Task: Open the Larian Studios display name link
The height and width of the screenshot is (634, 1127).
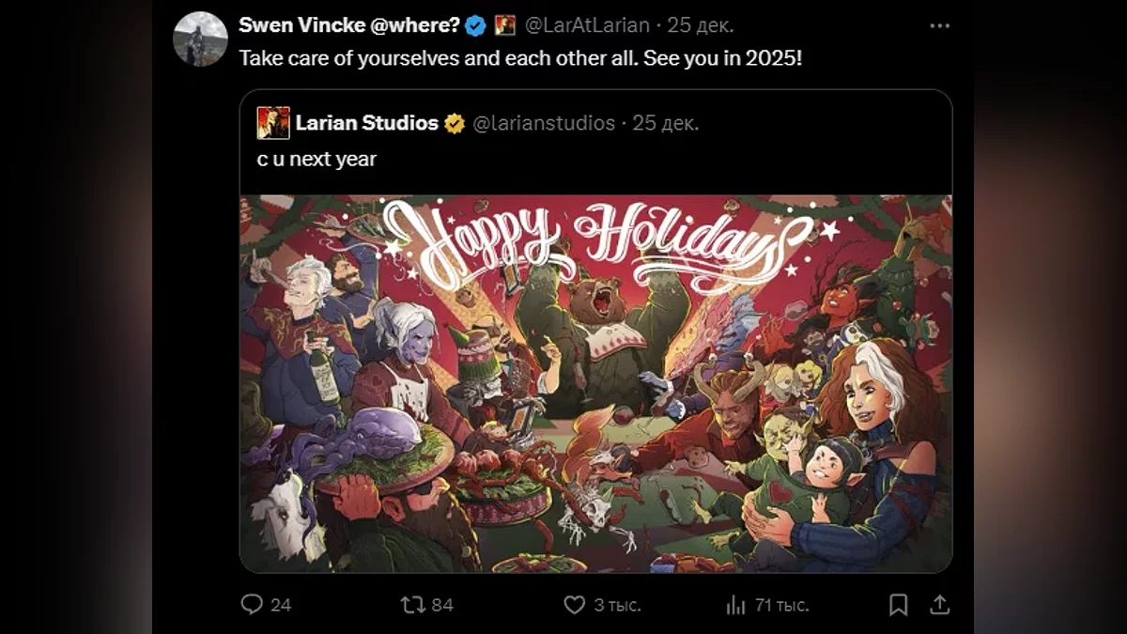Action: pyautogui.click(x=366, y=123)
